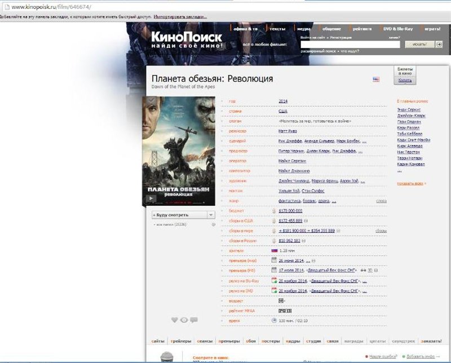
Task: Expand details at end of премьера (РФ) row
Action: pos(376,271)
